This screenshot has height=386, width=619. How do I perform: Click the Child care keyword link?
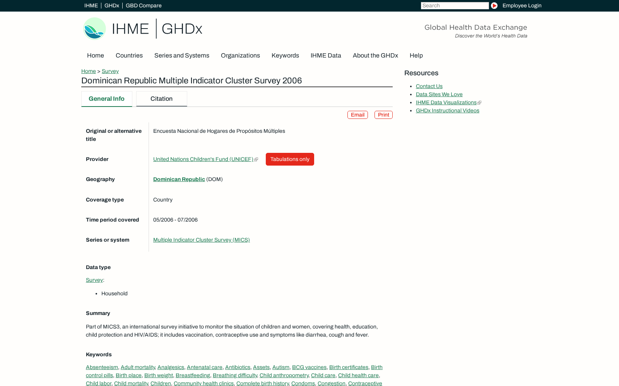[323, 375]
